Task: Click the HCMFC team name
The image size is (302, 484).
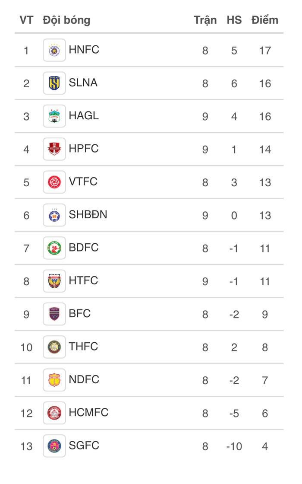Action: click(88, 412)
